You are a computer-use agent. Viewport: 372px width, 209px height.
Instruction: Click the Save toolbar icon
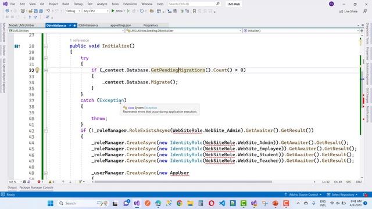coord(35,11)
